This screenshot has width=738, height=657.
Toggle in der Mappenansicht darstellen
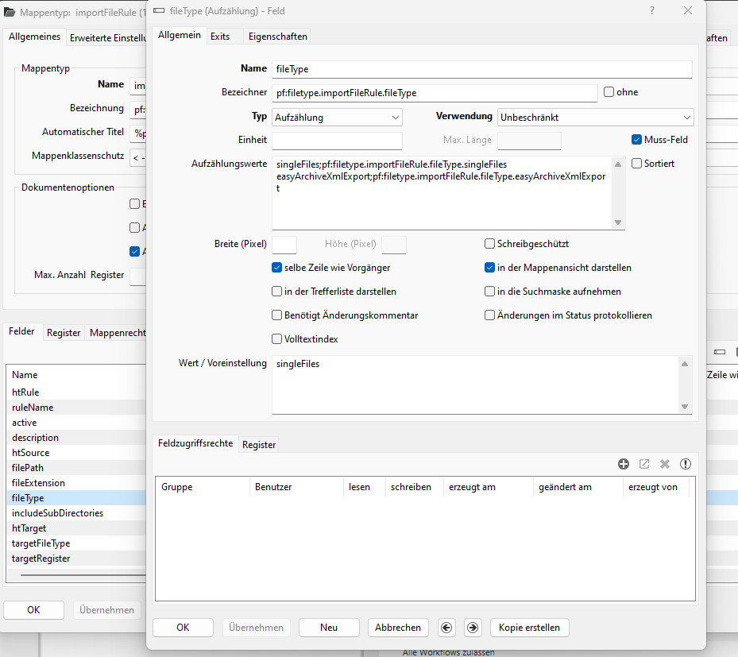[489, 267]
